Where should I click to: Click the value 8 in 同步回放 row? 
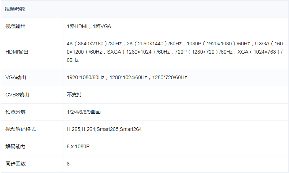pos(68,164)
